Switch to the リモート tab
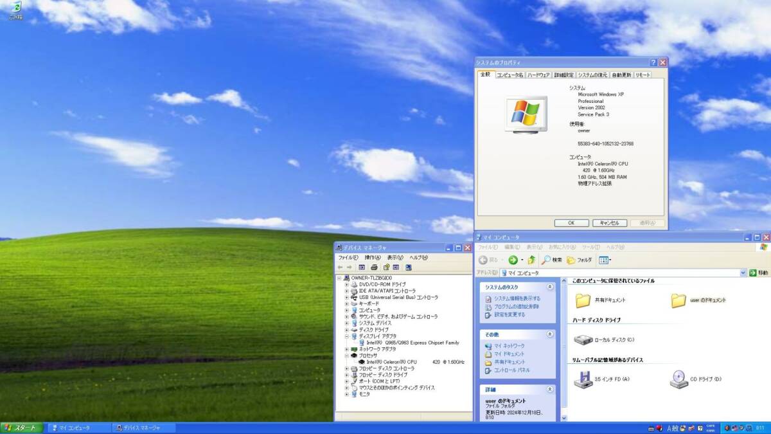Screen dimensions: 771x434 643,75
